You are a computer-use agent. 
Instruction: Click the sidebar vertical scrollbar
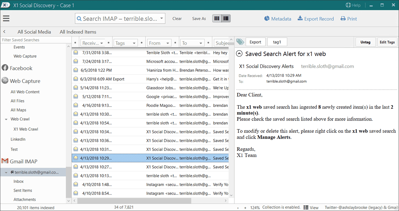[68, 182]
